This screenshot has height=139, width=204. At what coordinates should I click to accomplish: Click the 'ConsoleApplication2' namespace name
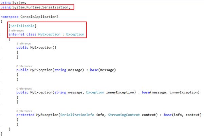pyautogui.click(x=39, y=17)
